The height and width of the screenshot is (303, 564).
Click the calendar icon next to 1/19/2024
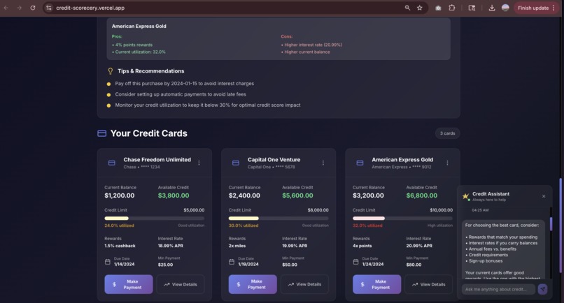point(232,262)
